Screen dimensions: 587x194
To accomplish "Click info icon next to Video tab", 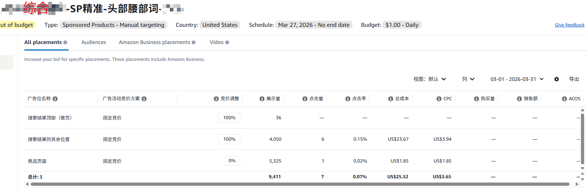I will click(227, 43).
